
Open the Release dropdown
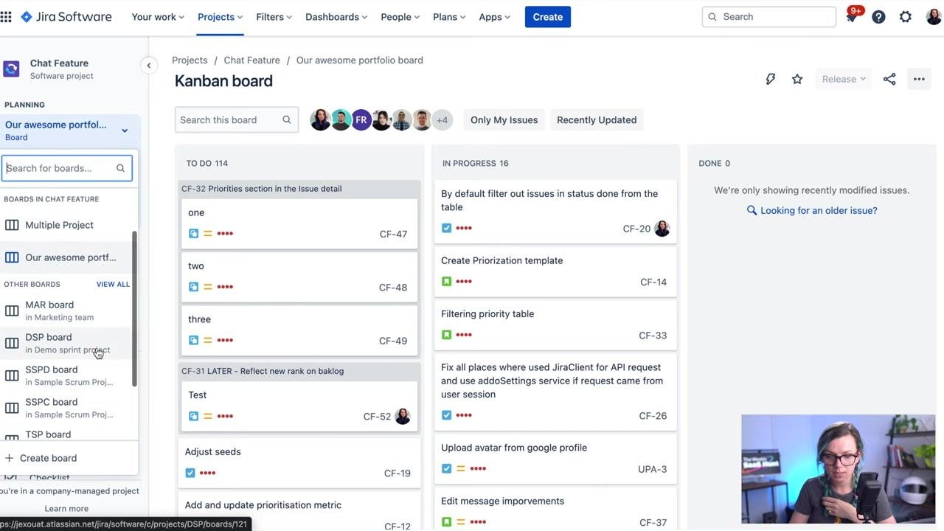tap(844, 79)
